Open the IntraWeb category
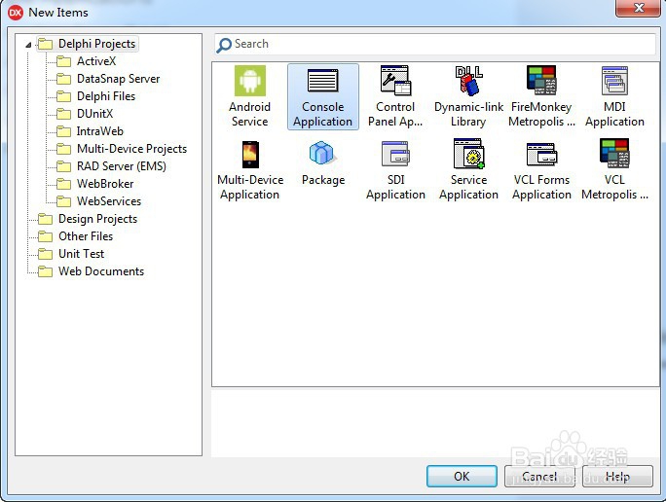Viewport: 666px width, 502px height. coord(90,131)
